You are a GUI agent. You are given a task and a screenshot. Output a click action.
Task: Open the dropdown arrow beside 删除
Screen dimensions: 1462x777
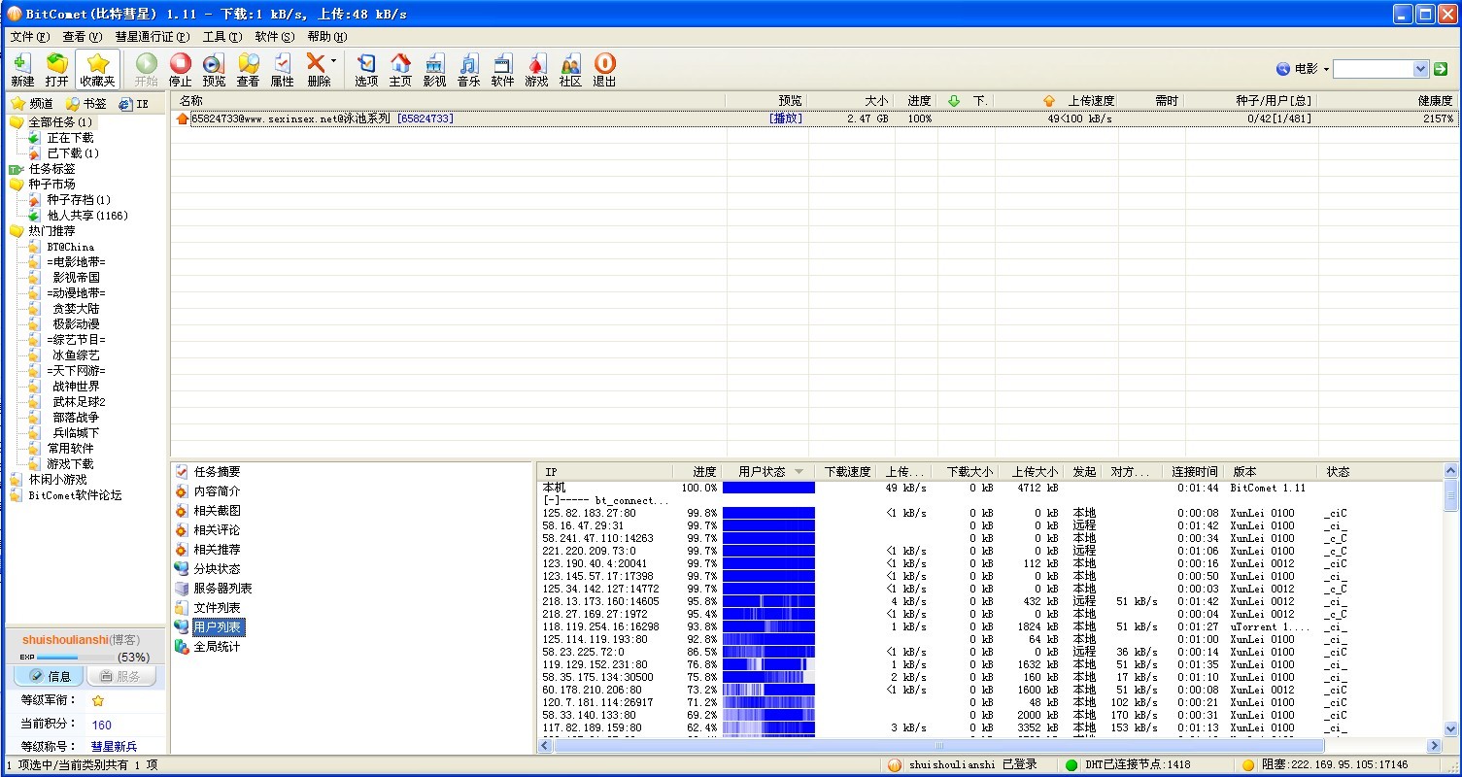[334, 61]
